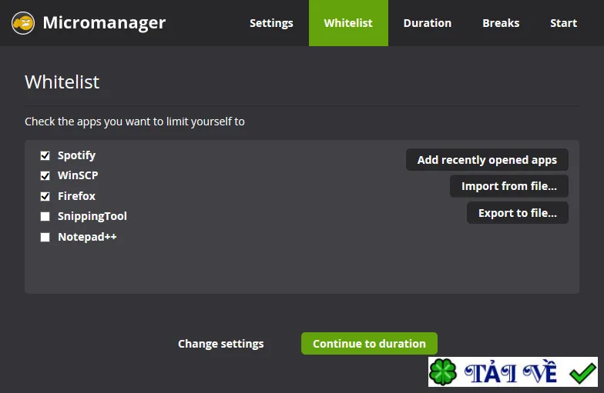Select the Whitelist tab

[348, 23]
